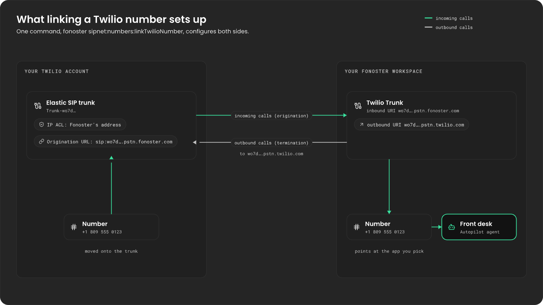This screenshot has height=305, width=543.
Task: Click the YOUR FONOSTER WORKSPACE heading
Action: (x=384, y=71)
